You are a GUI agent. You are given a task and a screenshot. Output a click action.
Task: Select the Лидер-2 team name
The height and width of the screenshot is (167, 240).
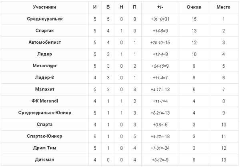coord(44,78)
